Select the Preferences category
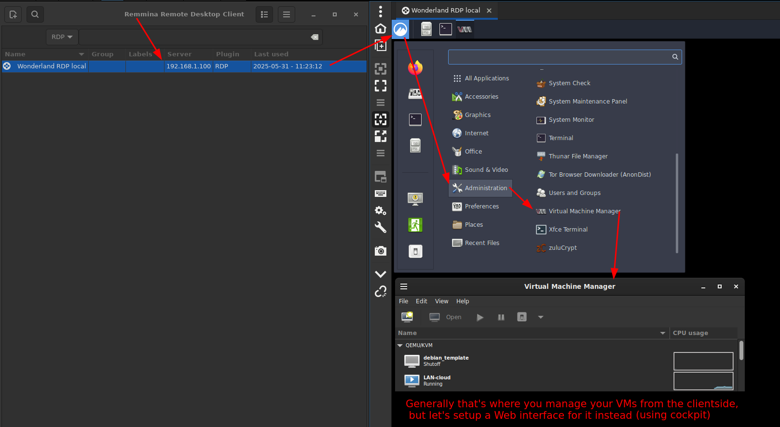This screenshot has width=780, height=427. (x=480, y=207)
